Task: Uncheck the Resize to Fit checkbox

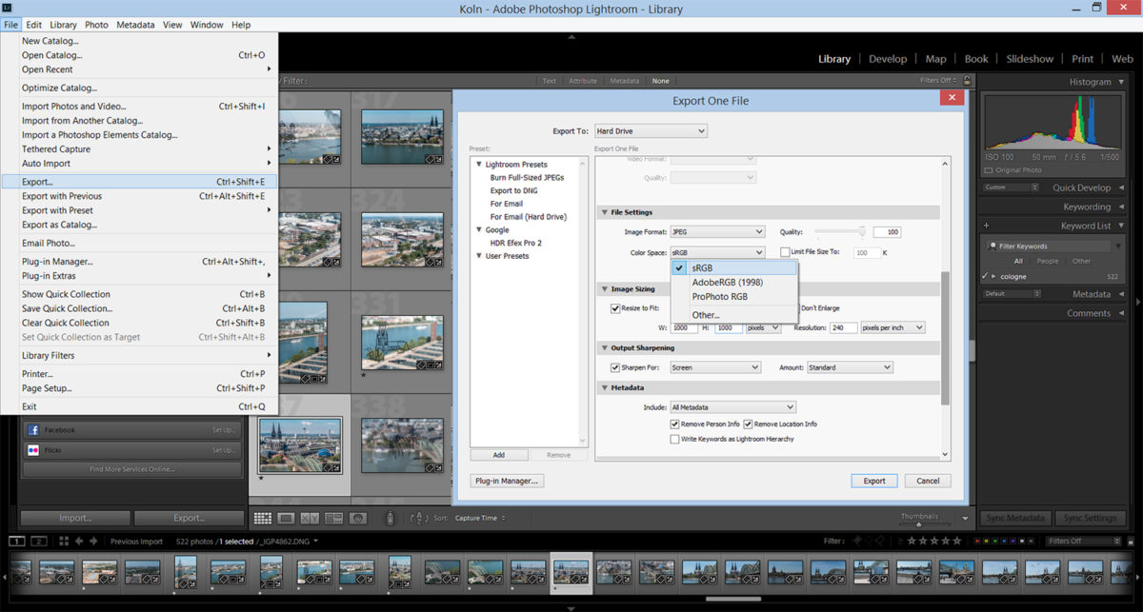Action: [615, 308]
